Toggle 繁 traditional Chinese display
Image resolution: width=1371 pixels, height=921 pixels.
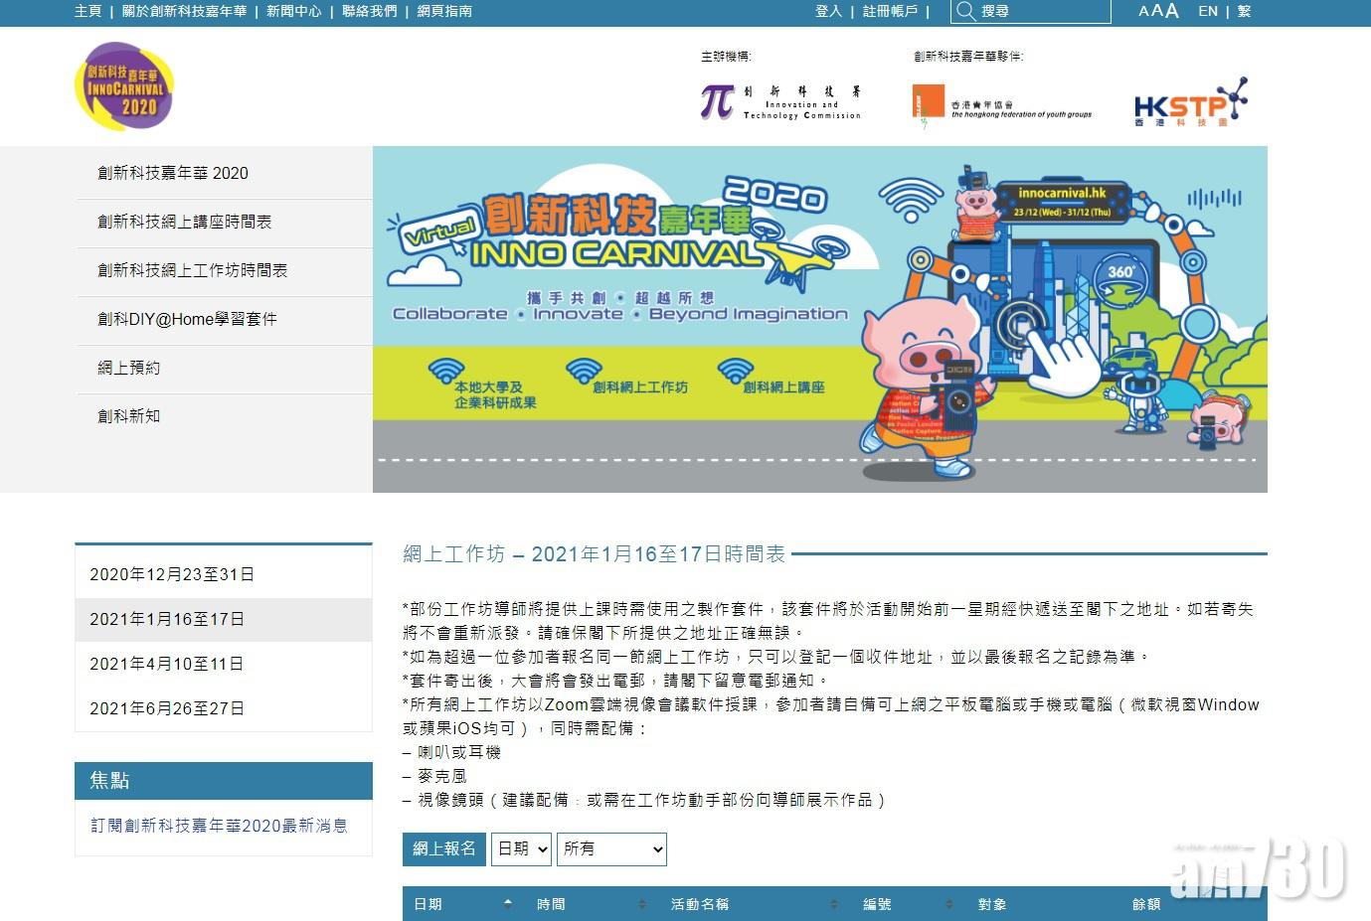(x=1244, y=11)
